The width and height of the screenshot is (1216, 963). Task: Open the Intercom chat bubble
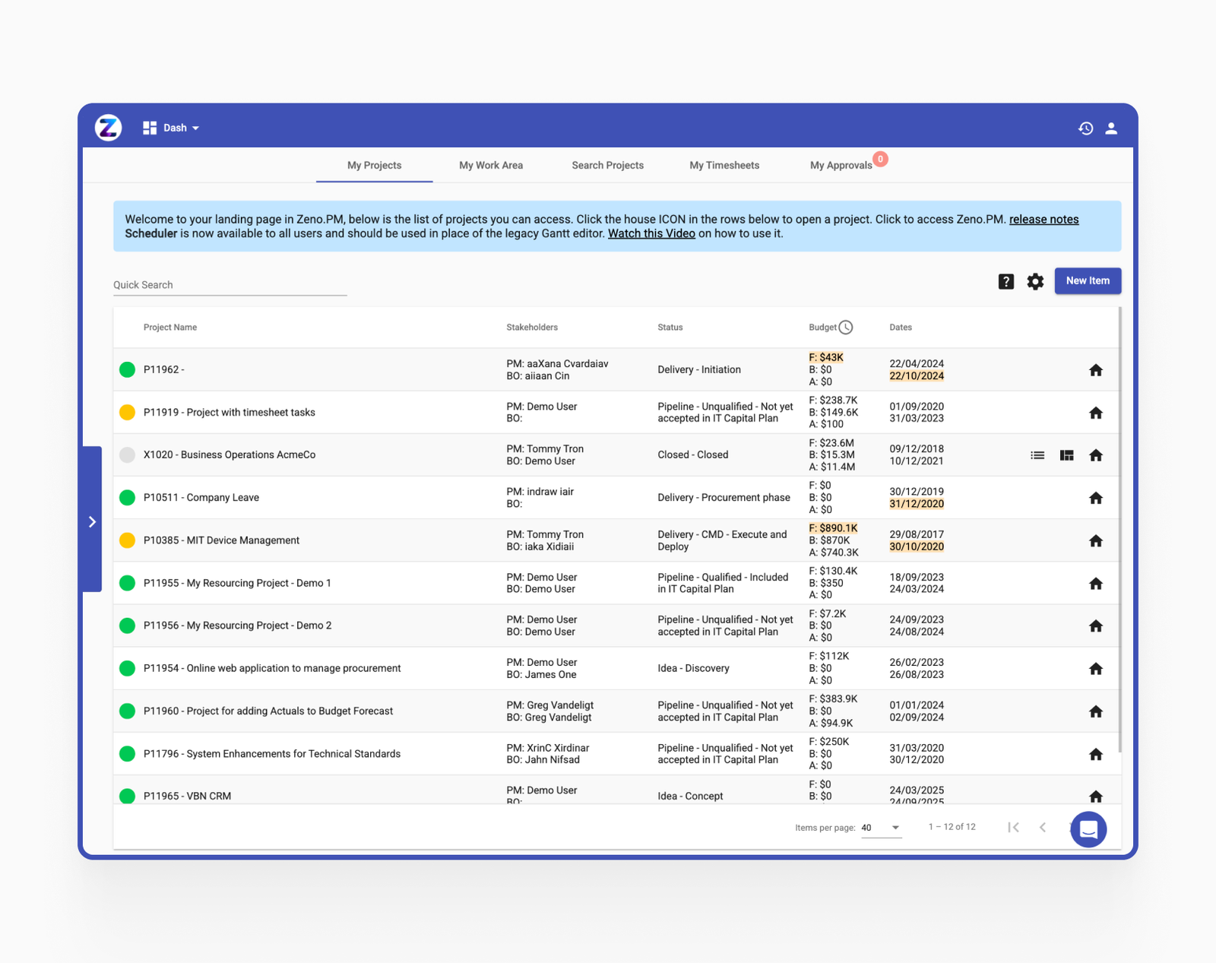pos(1088,829)
